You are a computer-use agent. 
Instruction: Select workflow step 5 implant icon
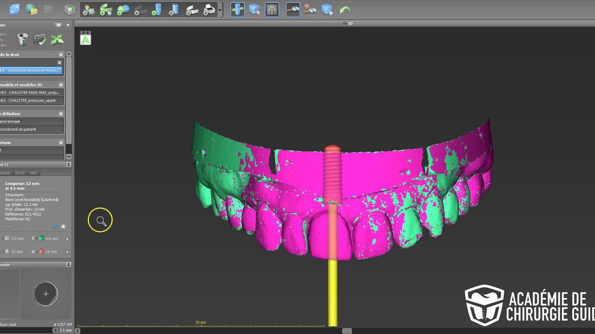(x=157, y=10)
